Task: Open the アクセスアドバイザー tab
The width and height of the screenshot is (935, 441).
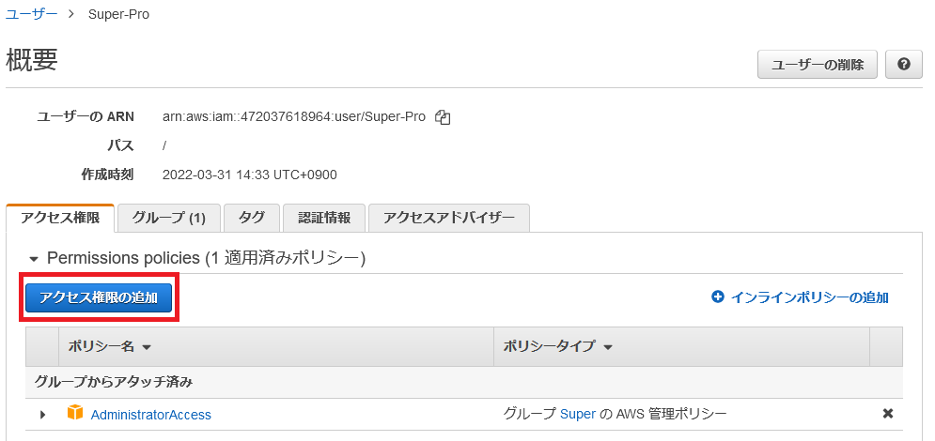Action: point(448,218)
